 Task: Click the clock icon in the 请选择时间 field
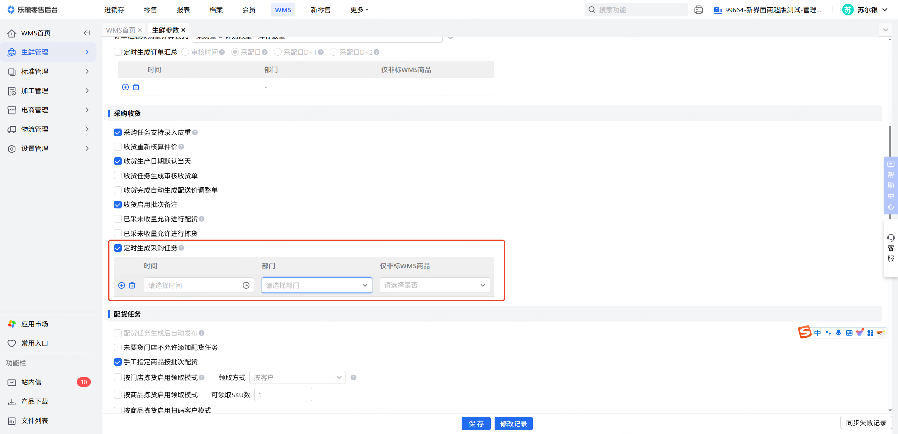(x=246, y=285)
